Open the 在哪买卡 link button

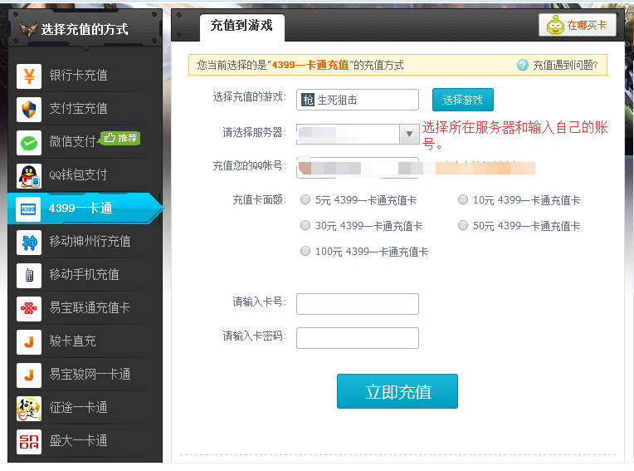(x=578, y=25)
